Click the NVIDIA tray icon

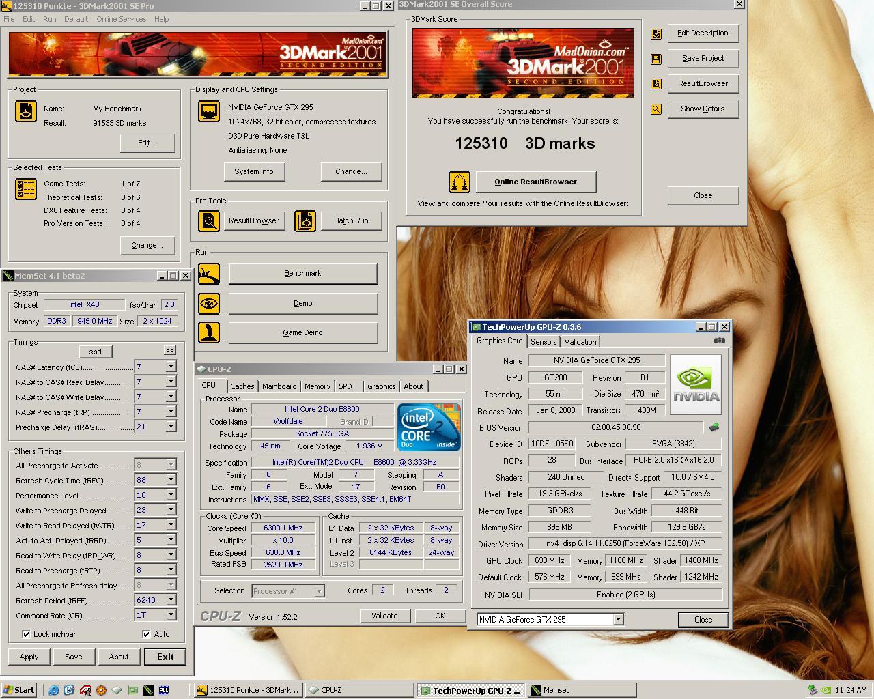[x=826, y=690]
